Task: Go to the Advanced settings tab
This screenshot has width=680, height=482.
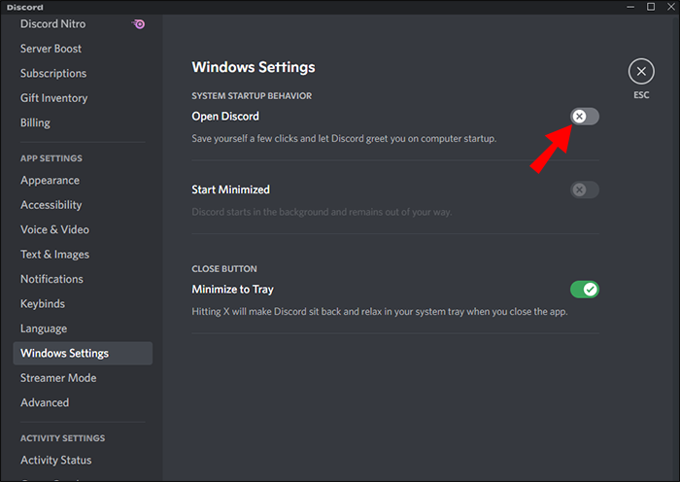Action: point(45,403)
